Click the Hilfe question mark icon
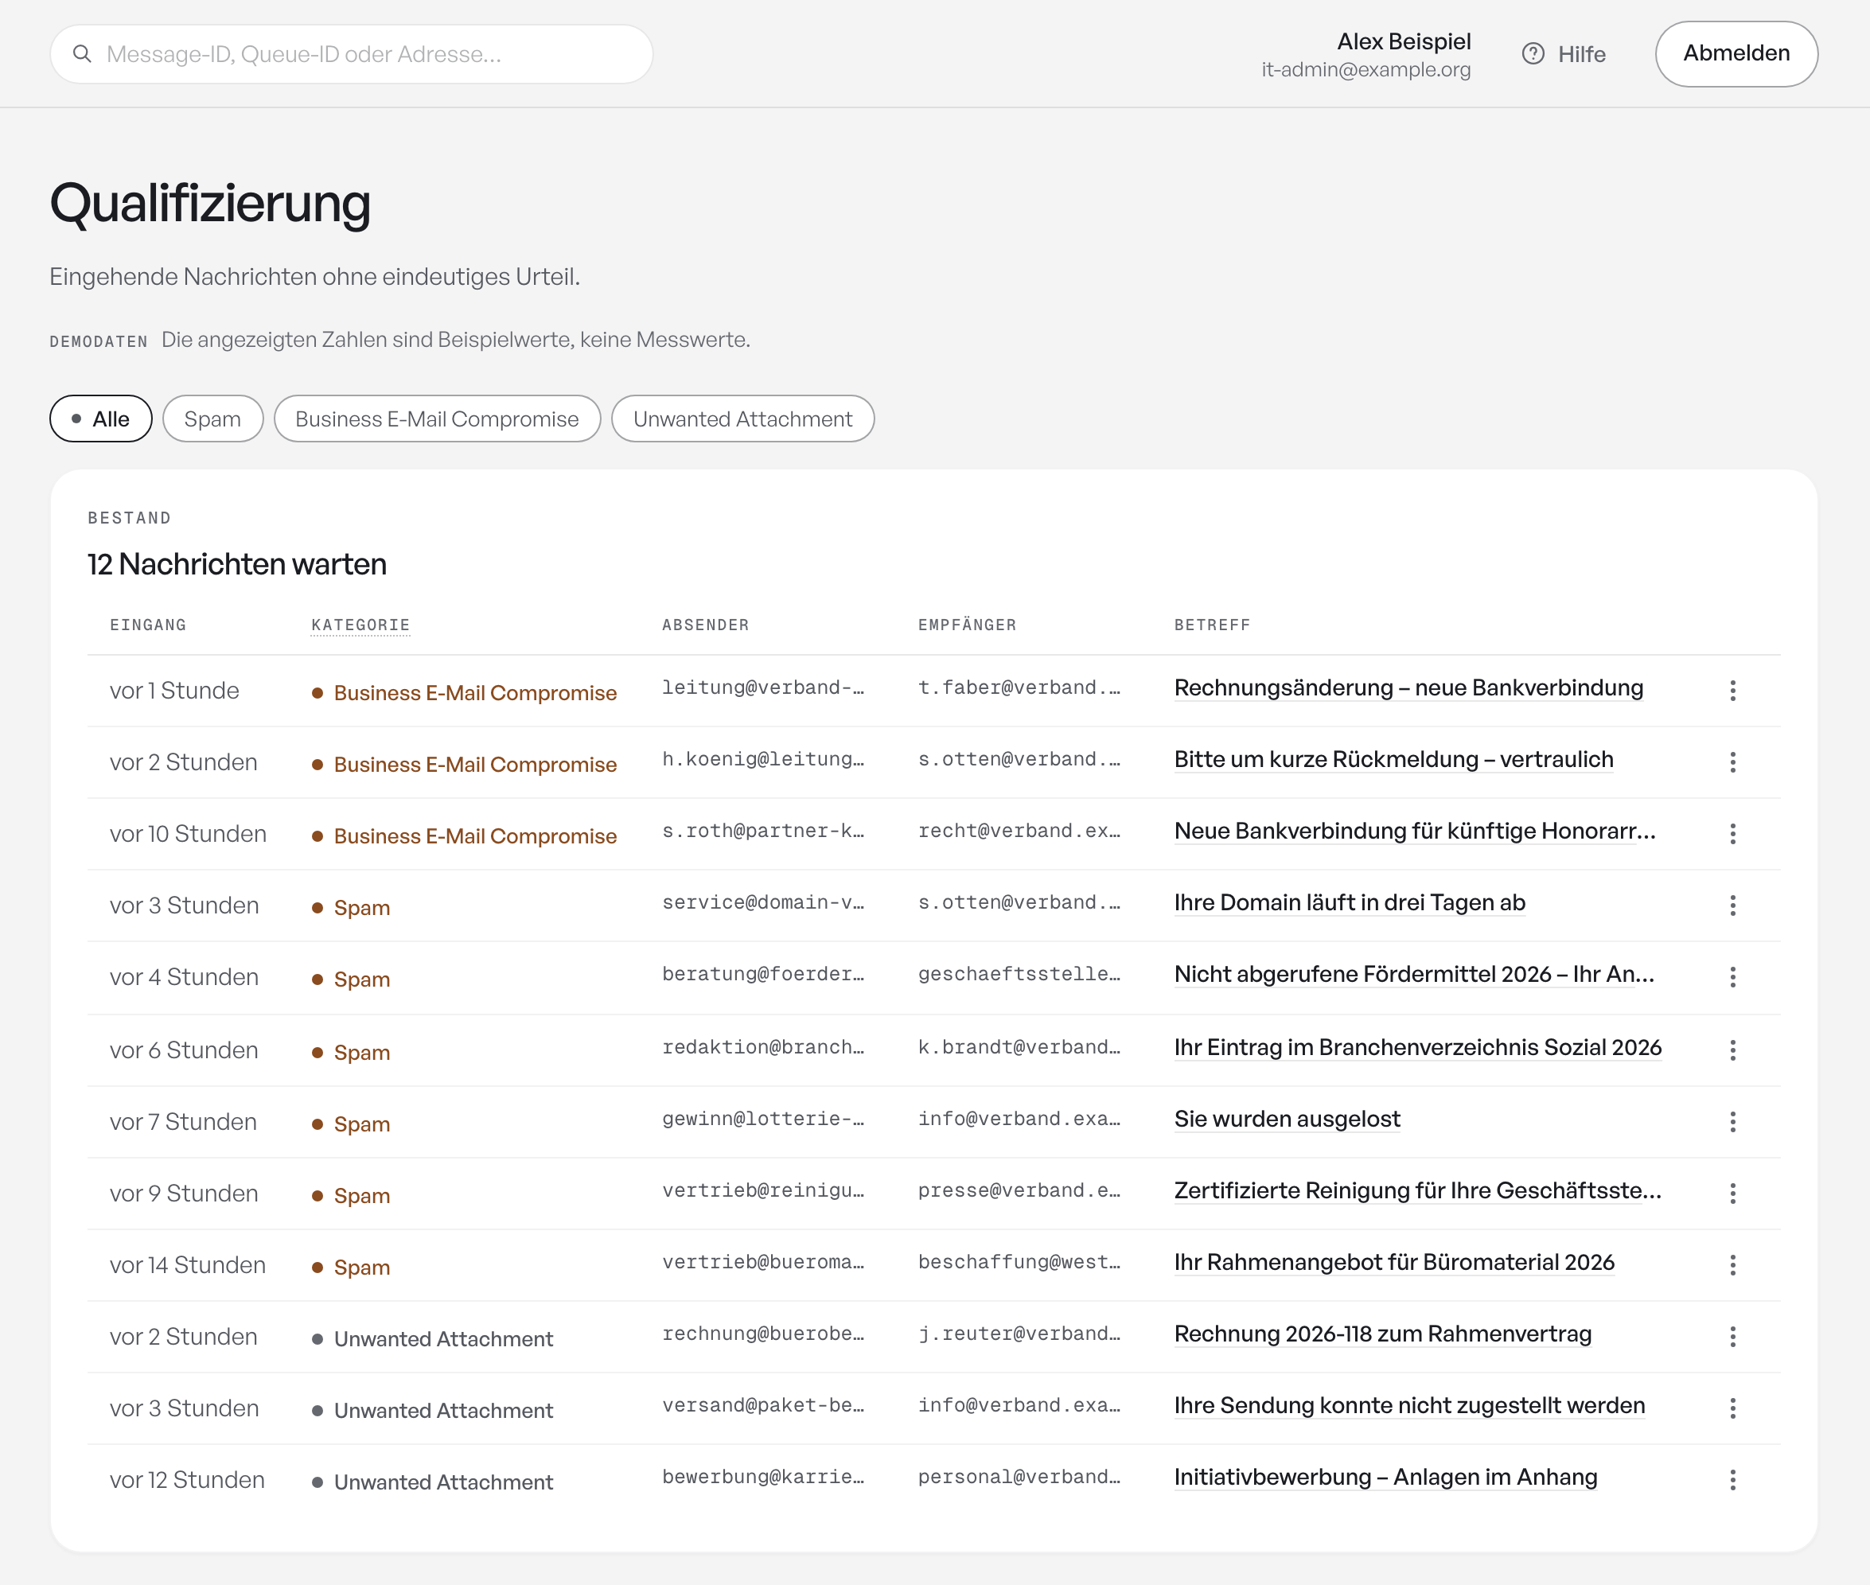 [1533, 54]
